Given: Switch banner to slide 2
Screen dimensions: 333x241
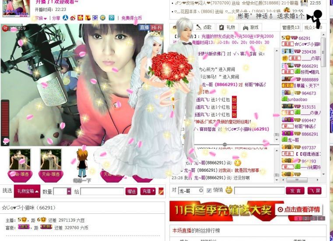Looking at the screenshot, I should point(306,219).
